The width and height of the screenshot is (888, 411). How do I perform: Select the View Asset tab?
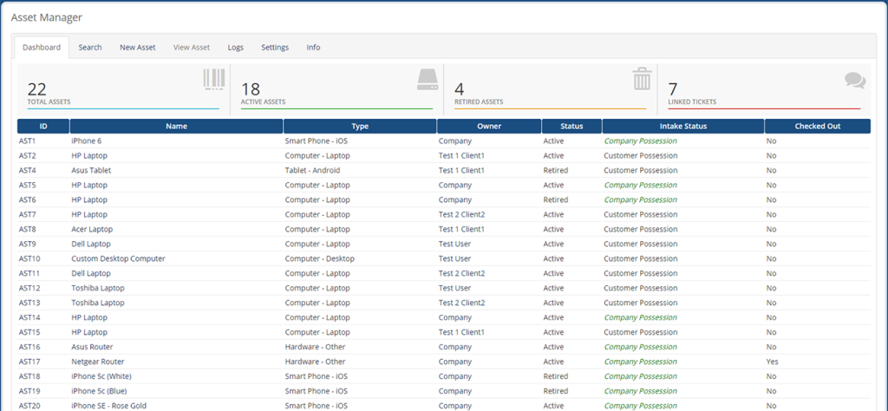point(192,48)
